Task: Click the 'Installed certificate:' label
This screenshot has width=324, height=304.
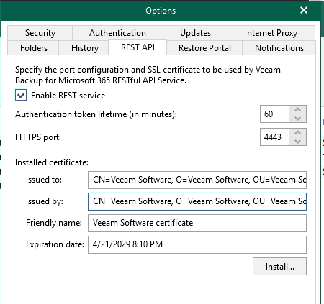Action: click(x=52, y=162)
